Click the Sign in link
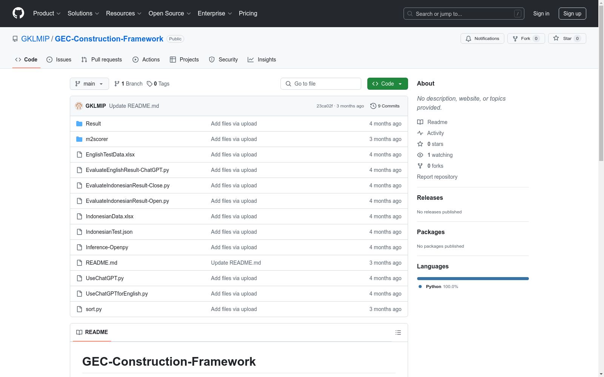Viewport: 604px width, 377px height. point(541,14)
